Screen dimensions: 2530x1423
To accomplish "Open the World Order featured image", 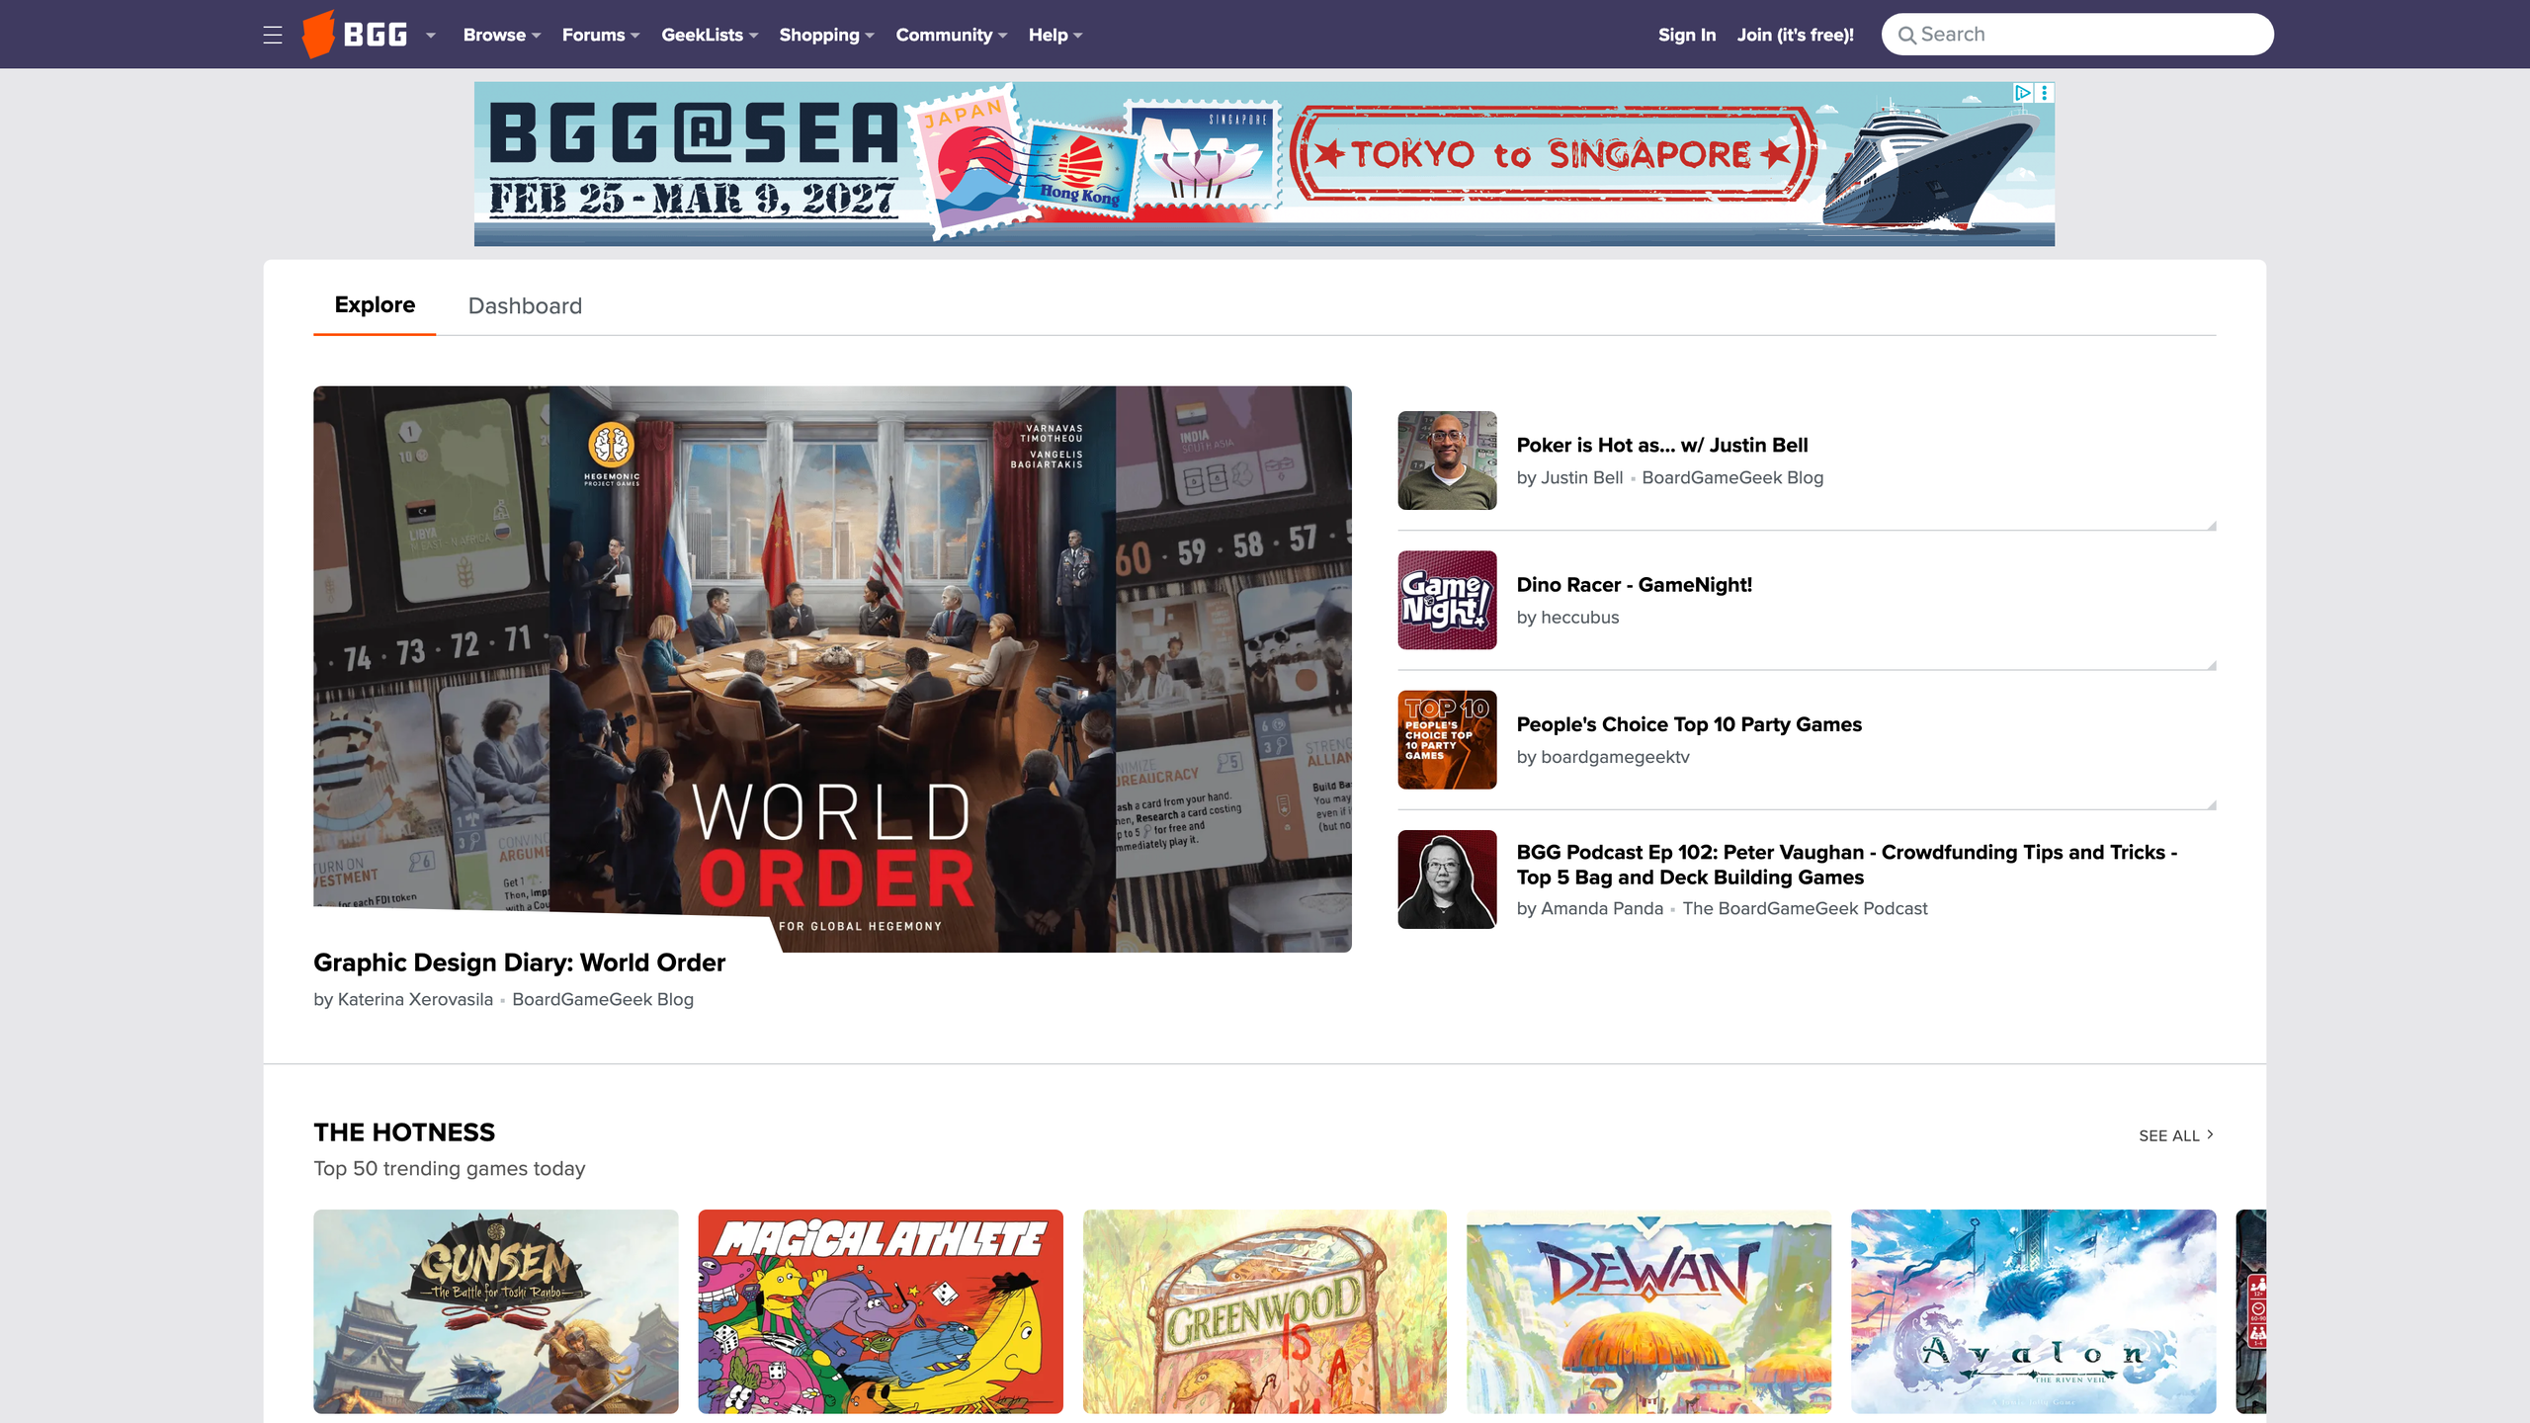I will (832, 669).
